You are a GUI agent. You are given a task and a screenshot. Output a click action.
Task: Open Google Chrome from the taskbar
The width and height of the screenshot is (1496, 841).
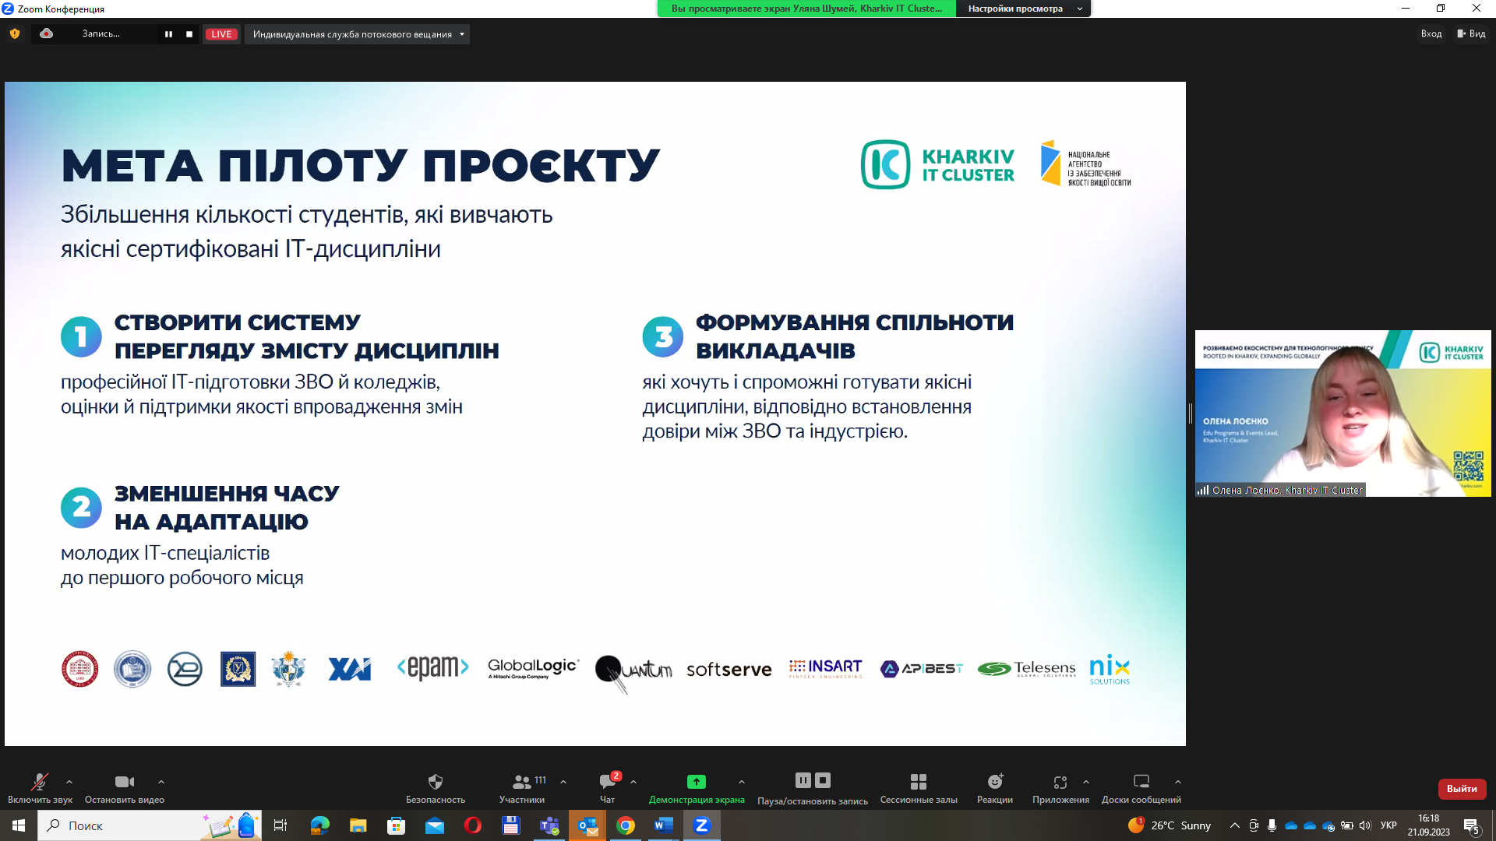coord(626,825)
